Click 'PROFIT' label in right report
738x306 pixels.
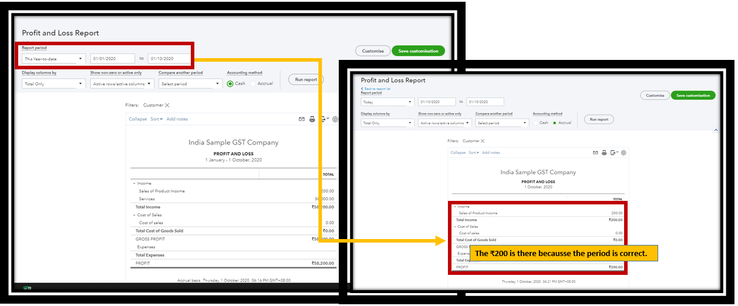[x=461, y=267]
